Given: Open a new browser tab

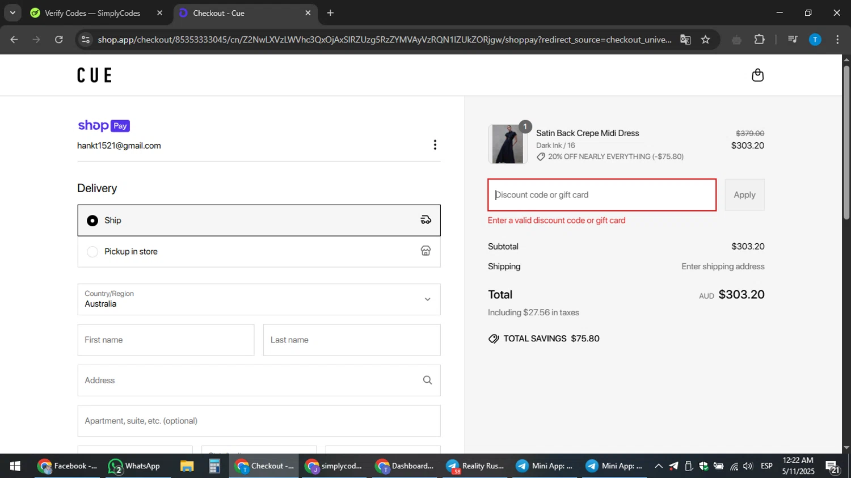Looking at the screenshot, I should 330,13.
